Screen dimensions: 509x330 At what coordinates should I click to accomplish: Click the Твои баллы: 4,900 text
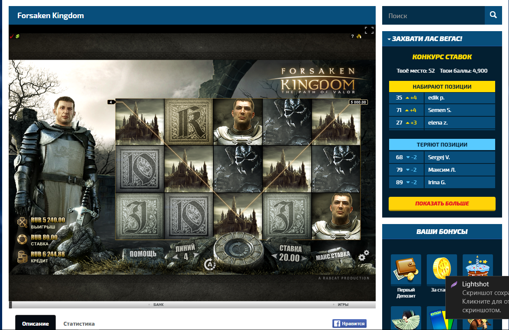point(464,71)
